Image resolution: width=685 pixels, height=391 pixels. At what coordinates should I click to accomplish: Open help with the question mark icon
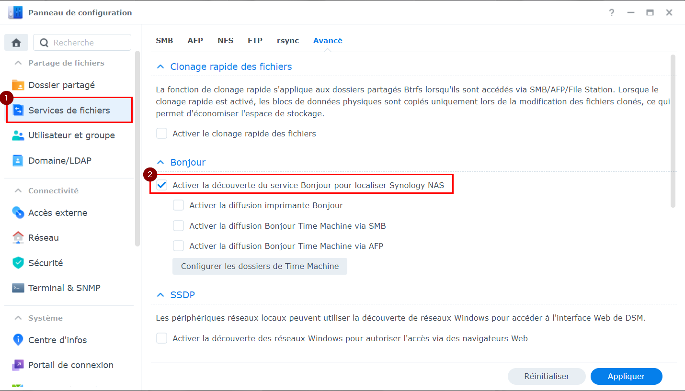[612, 13]
